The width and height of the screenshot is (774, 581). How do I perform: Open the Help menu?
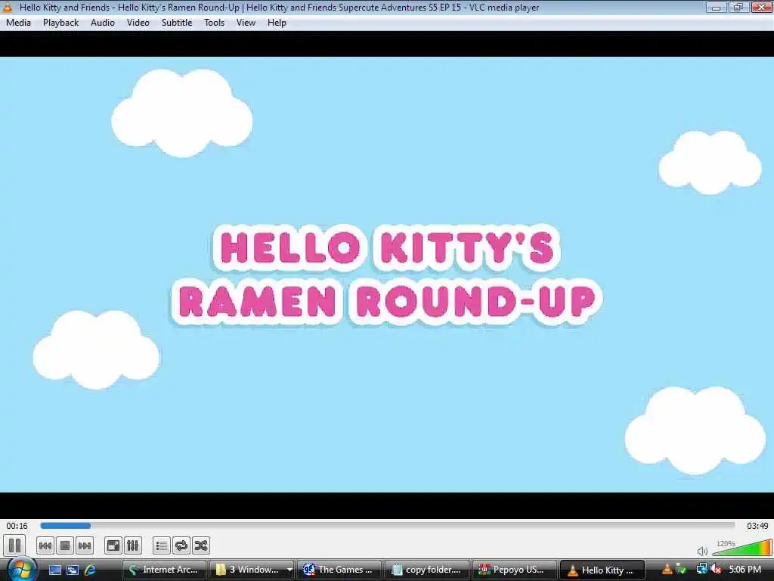click(x=277, y=23)
